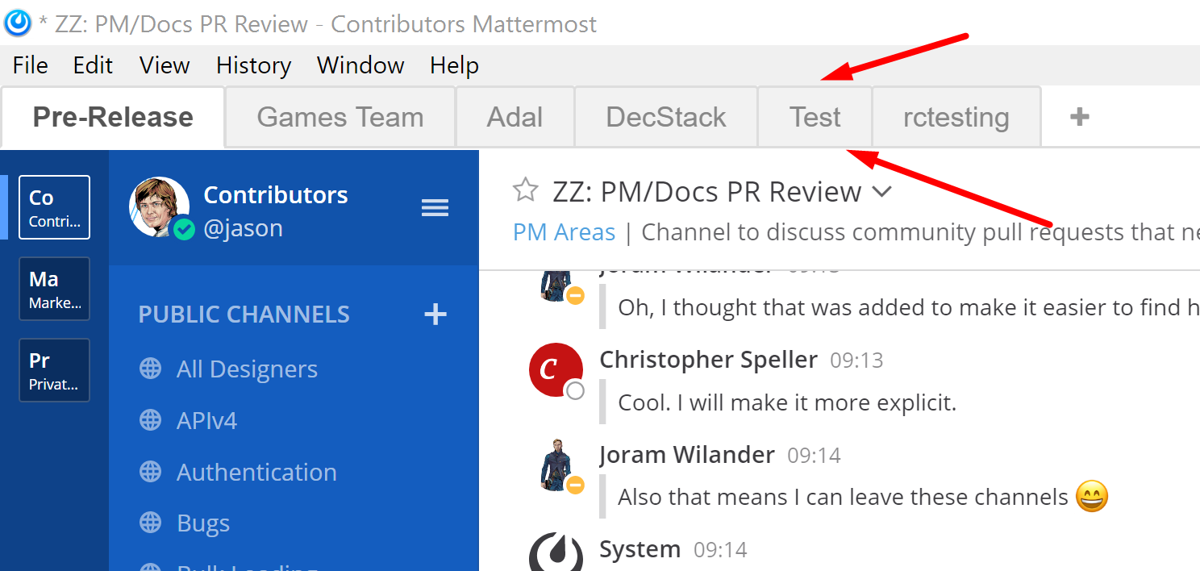The height and width of the screenshot is (571, 1200).
Task: Click the 'Cool. I will make it more explicit.' message
Action: pos(787,402)
